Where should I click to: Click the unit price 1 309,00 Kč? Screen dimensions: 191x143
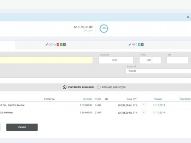point(86,112)
